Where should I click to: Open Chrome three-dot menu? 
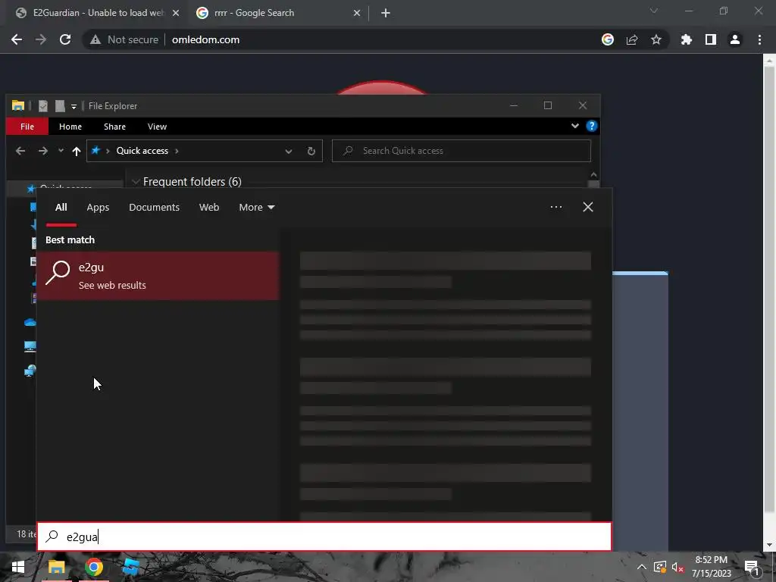coord(759,39)
